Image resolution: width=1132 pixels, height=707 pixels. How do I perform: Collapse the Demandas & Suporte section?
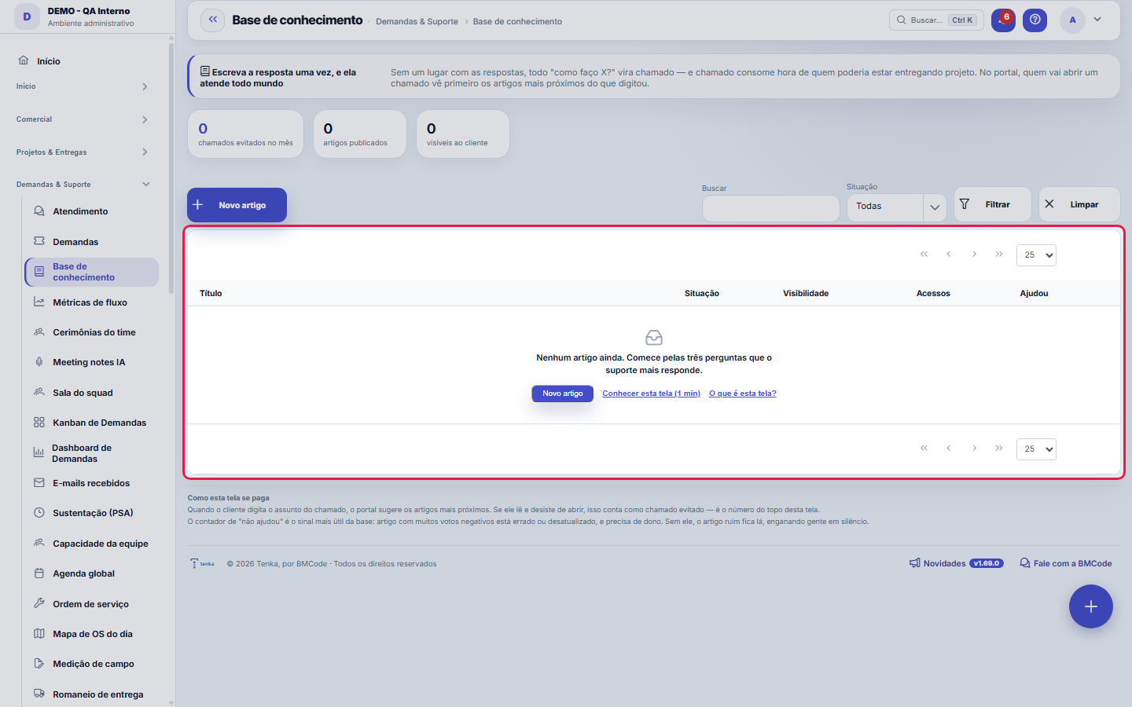[x=83, y=185]
